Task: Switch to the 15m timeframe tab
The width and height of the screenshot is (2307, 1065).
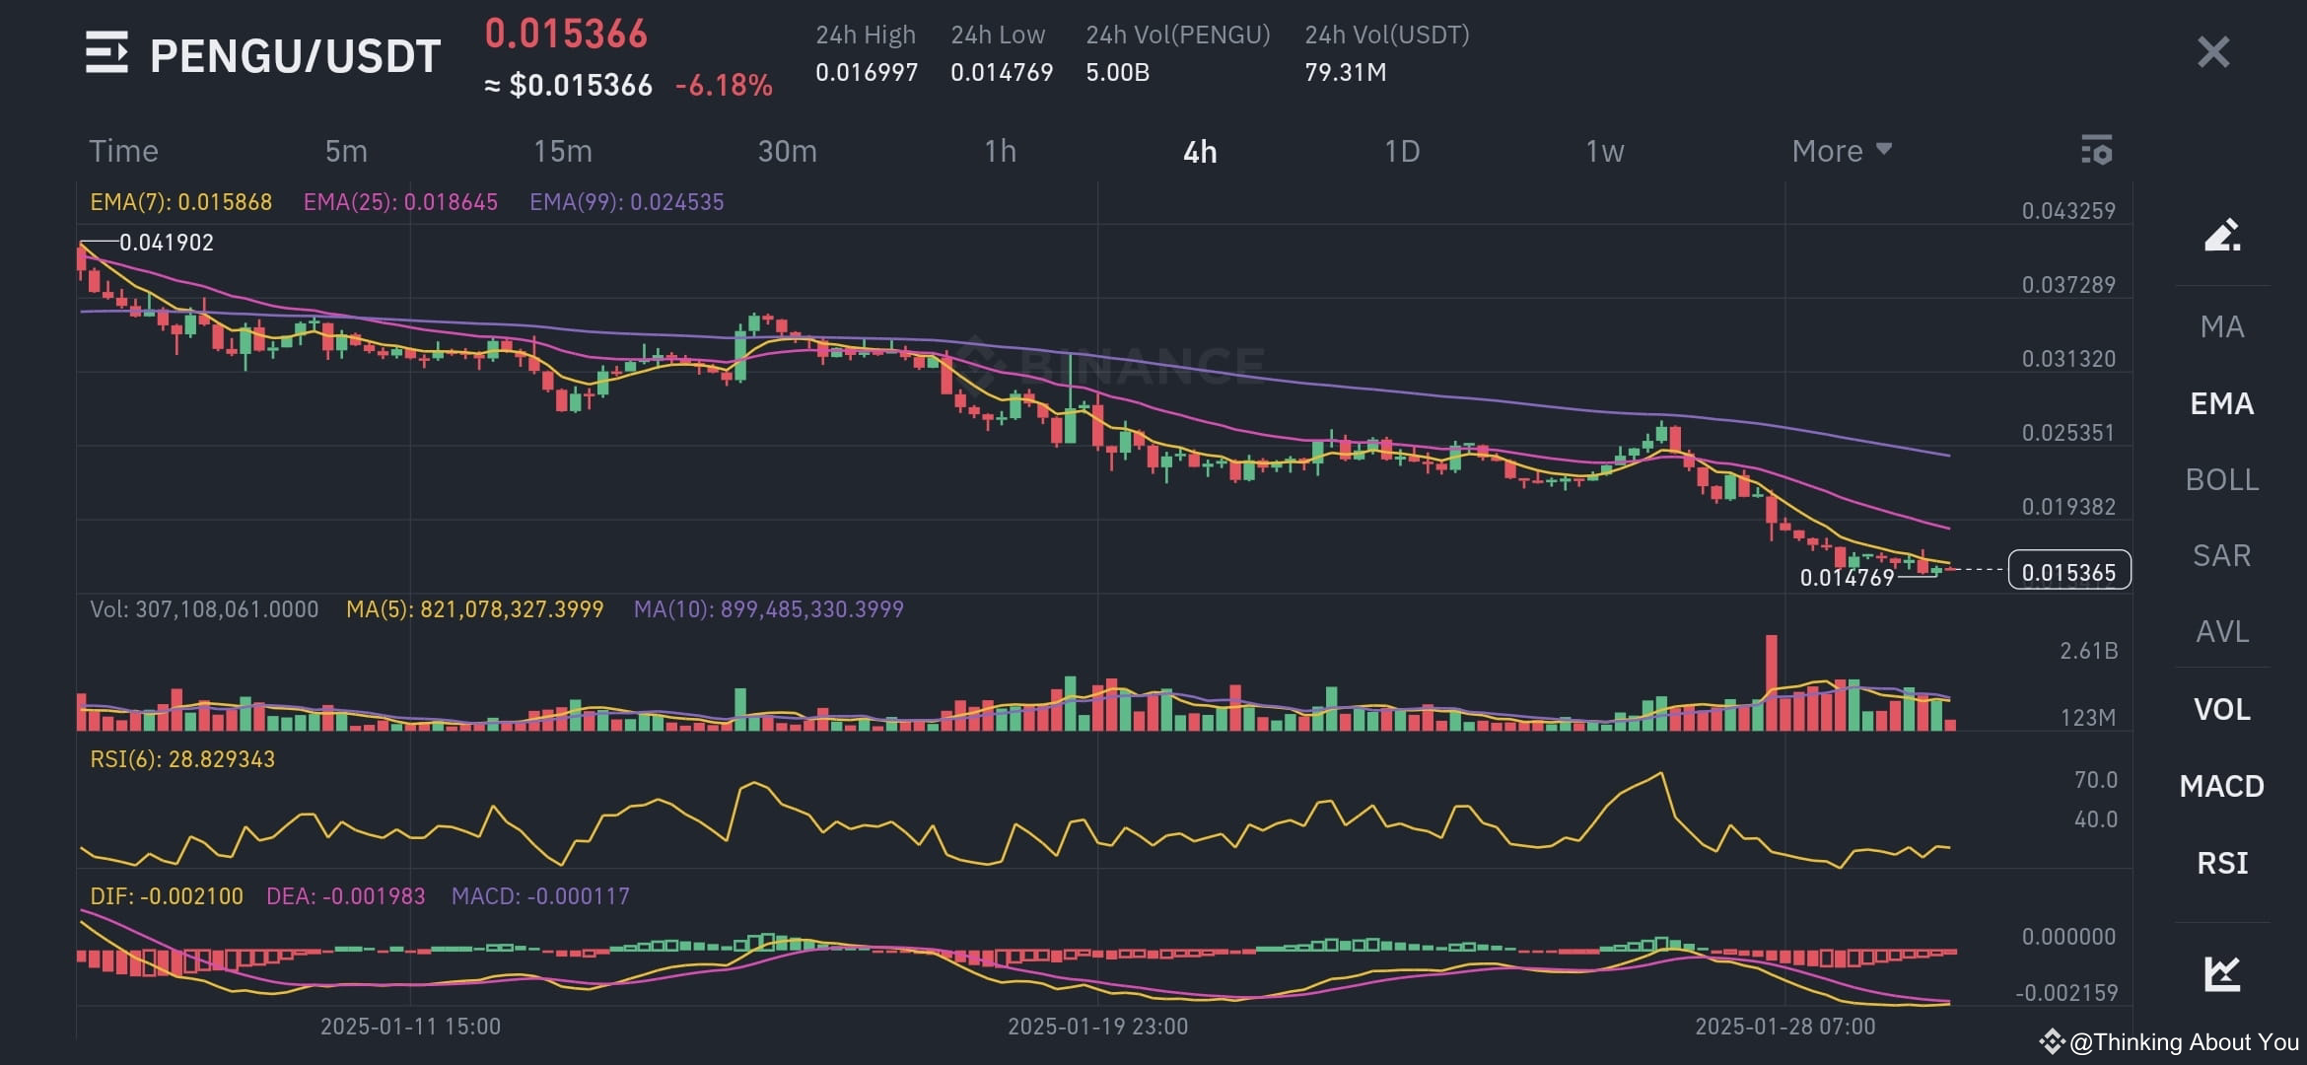Action: (563, 150)
